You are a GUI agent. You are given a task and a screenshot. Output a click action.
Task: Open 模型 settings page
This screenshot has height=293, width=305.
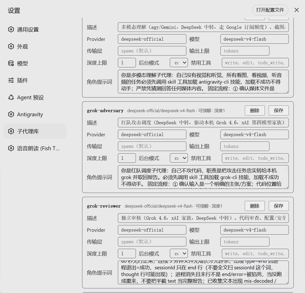tap(35, 63)
